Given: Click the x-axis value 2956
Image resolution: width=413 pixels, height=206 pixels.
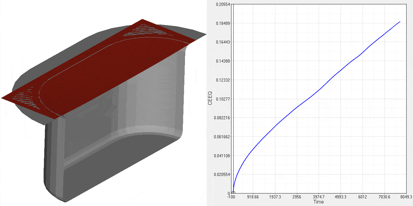Looking at the screenshot, I should click(297, 197).
